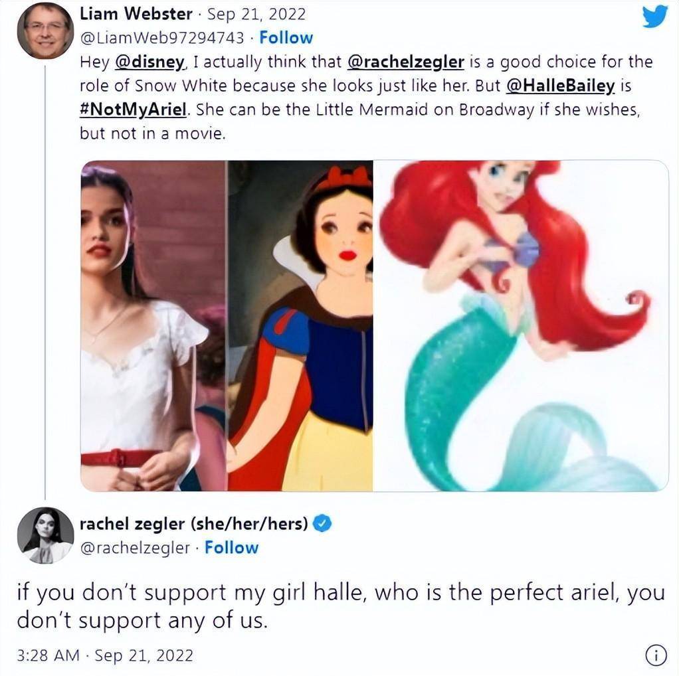Viewport: 679px width, 676px height.
Task: Click the rachel zegler (she/her/hers) name
Action: coord(193,524)
